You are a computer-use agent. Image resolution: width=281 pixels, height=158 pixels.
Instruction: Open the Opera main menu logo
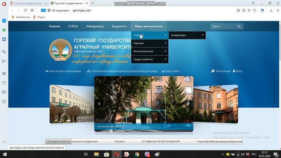4,4
